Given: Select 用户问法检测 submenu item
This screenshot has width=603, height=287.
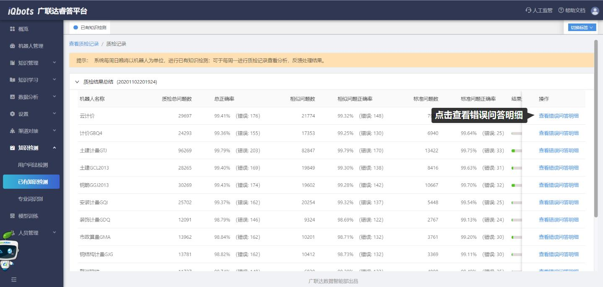Looking at the screenshot, I should 33,165.
